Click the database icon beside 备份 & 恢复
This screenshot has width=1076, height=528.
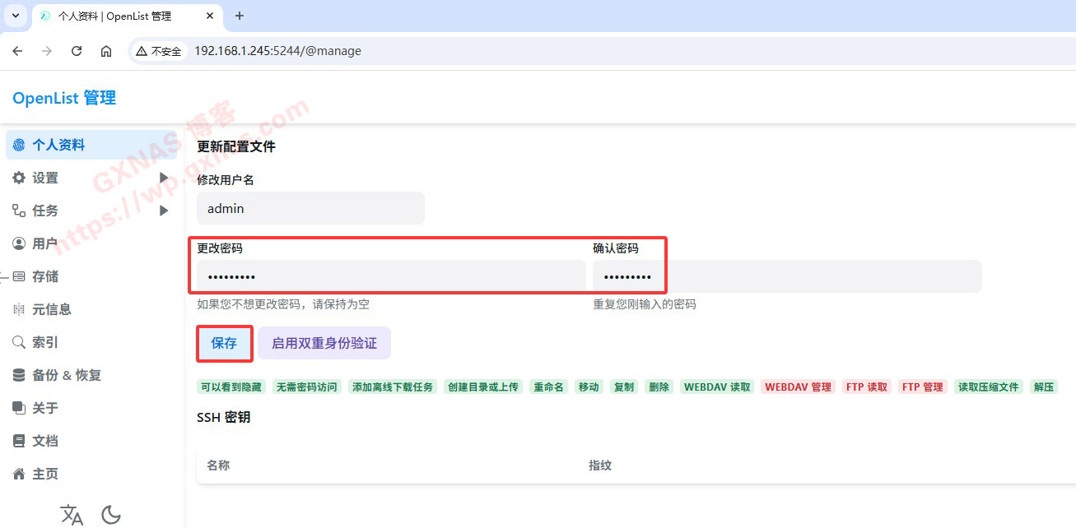tap(19, 375)
